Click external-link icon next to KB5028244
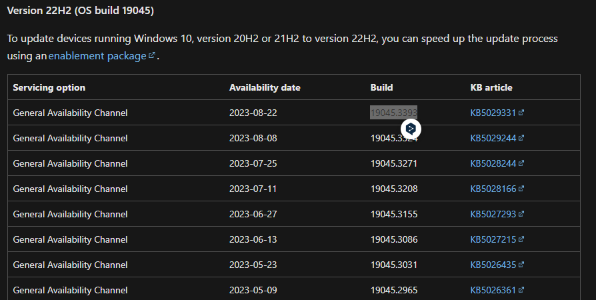The height and width of the screenshot is (300, 596). pyautogui.click(x=521, y=163)
